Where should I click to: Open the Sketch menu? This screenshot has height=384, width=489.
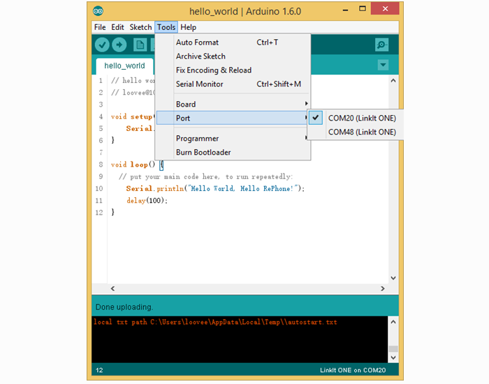pos(140,27)
